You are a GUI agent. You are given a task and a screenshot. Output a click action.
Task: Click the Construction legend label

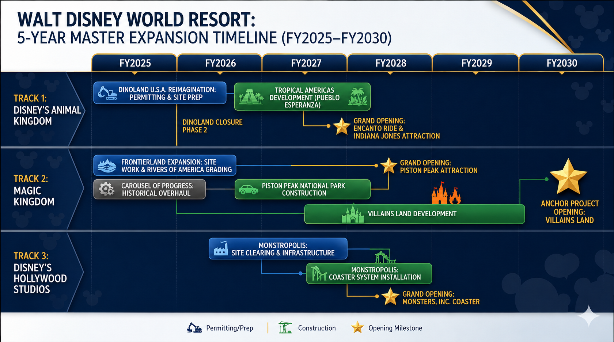pos(317,328)
